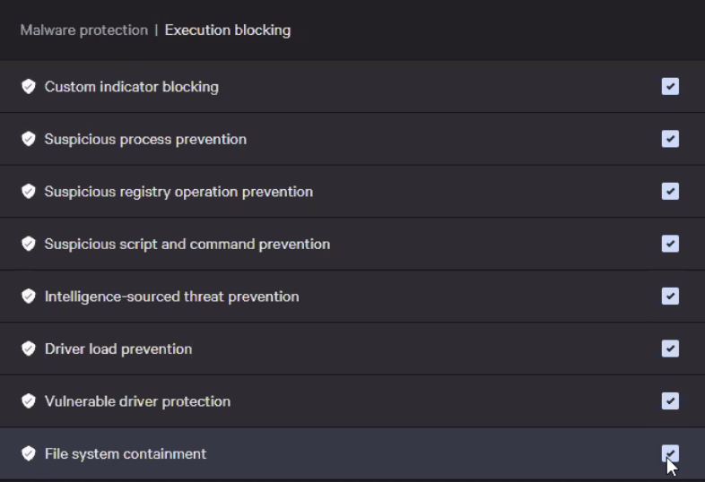This screenshot has height=482, width=705.
Task: Click shield icon next to Suspicious process prevention
Action: point(29,139)
